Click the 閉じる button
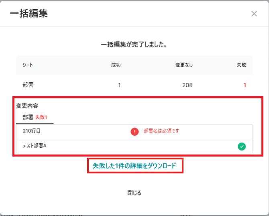269x216 pixels. [x=134, y=193]
